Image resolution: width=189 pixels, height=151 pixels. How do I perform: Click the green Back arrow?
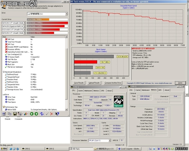pyautogui.click(x=32, y=114)
